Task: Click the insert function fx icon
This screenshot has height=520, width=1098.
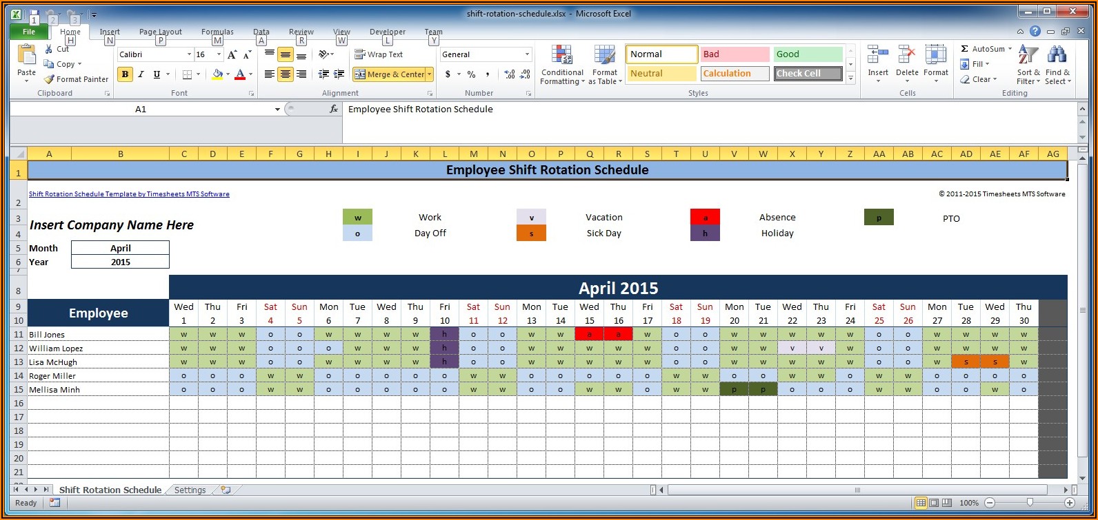Action: coord(334,109)
